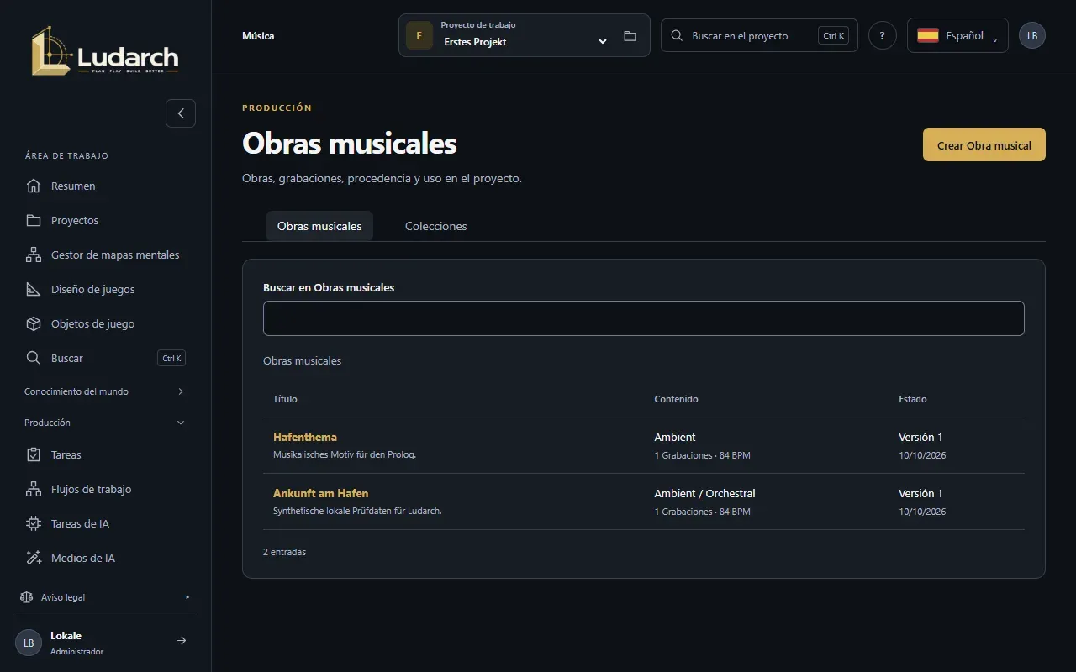Select the Obras musicales tab
This screenshot has width=1076, height=672.
pyautogui.click(x=319, y=226)
